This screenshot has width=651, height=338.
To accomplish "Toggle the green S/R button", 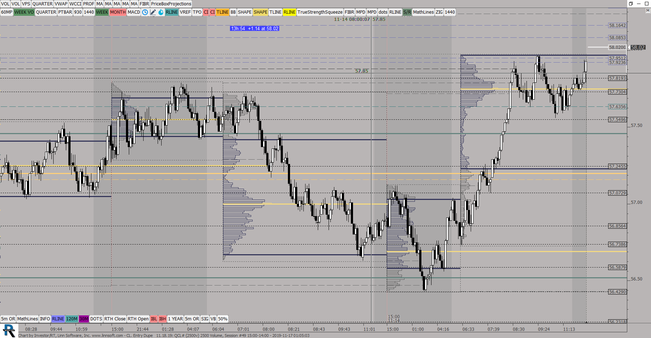I will pyautogui.click(x=407, y=12).
